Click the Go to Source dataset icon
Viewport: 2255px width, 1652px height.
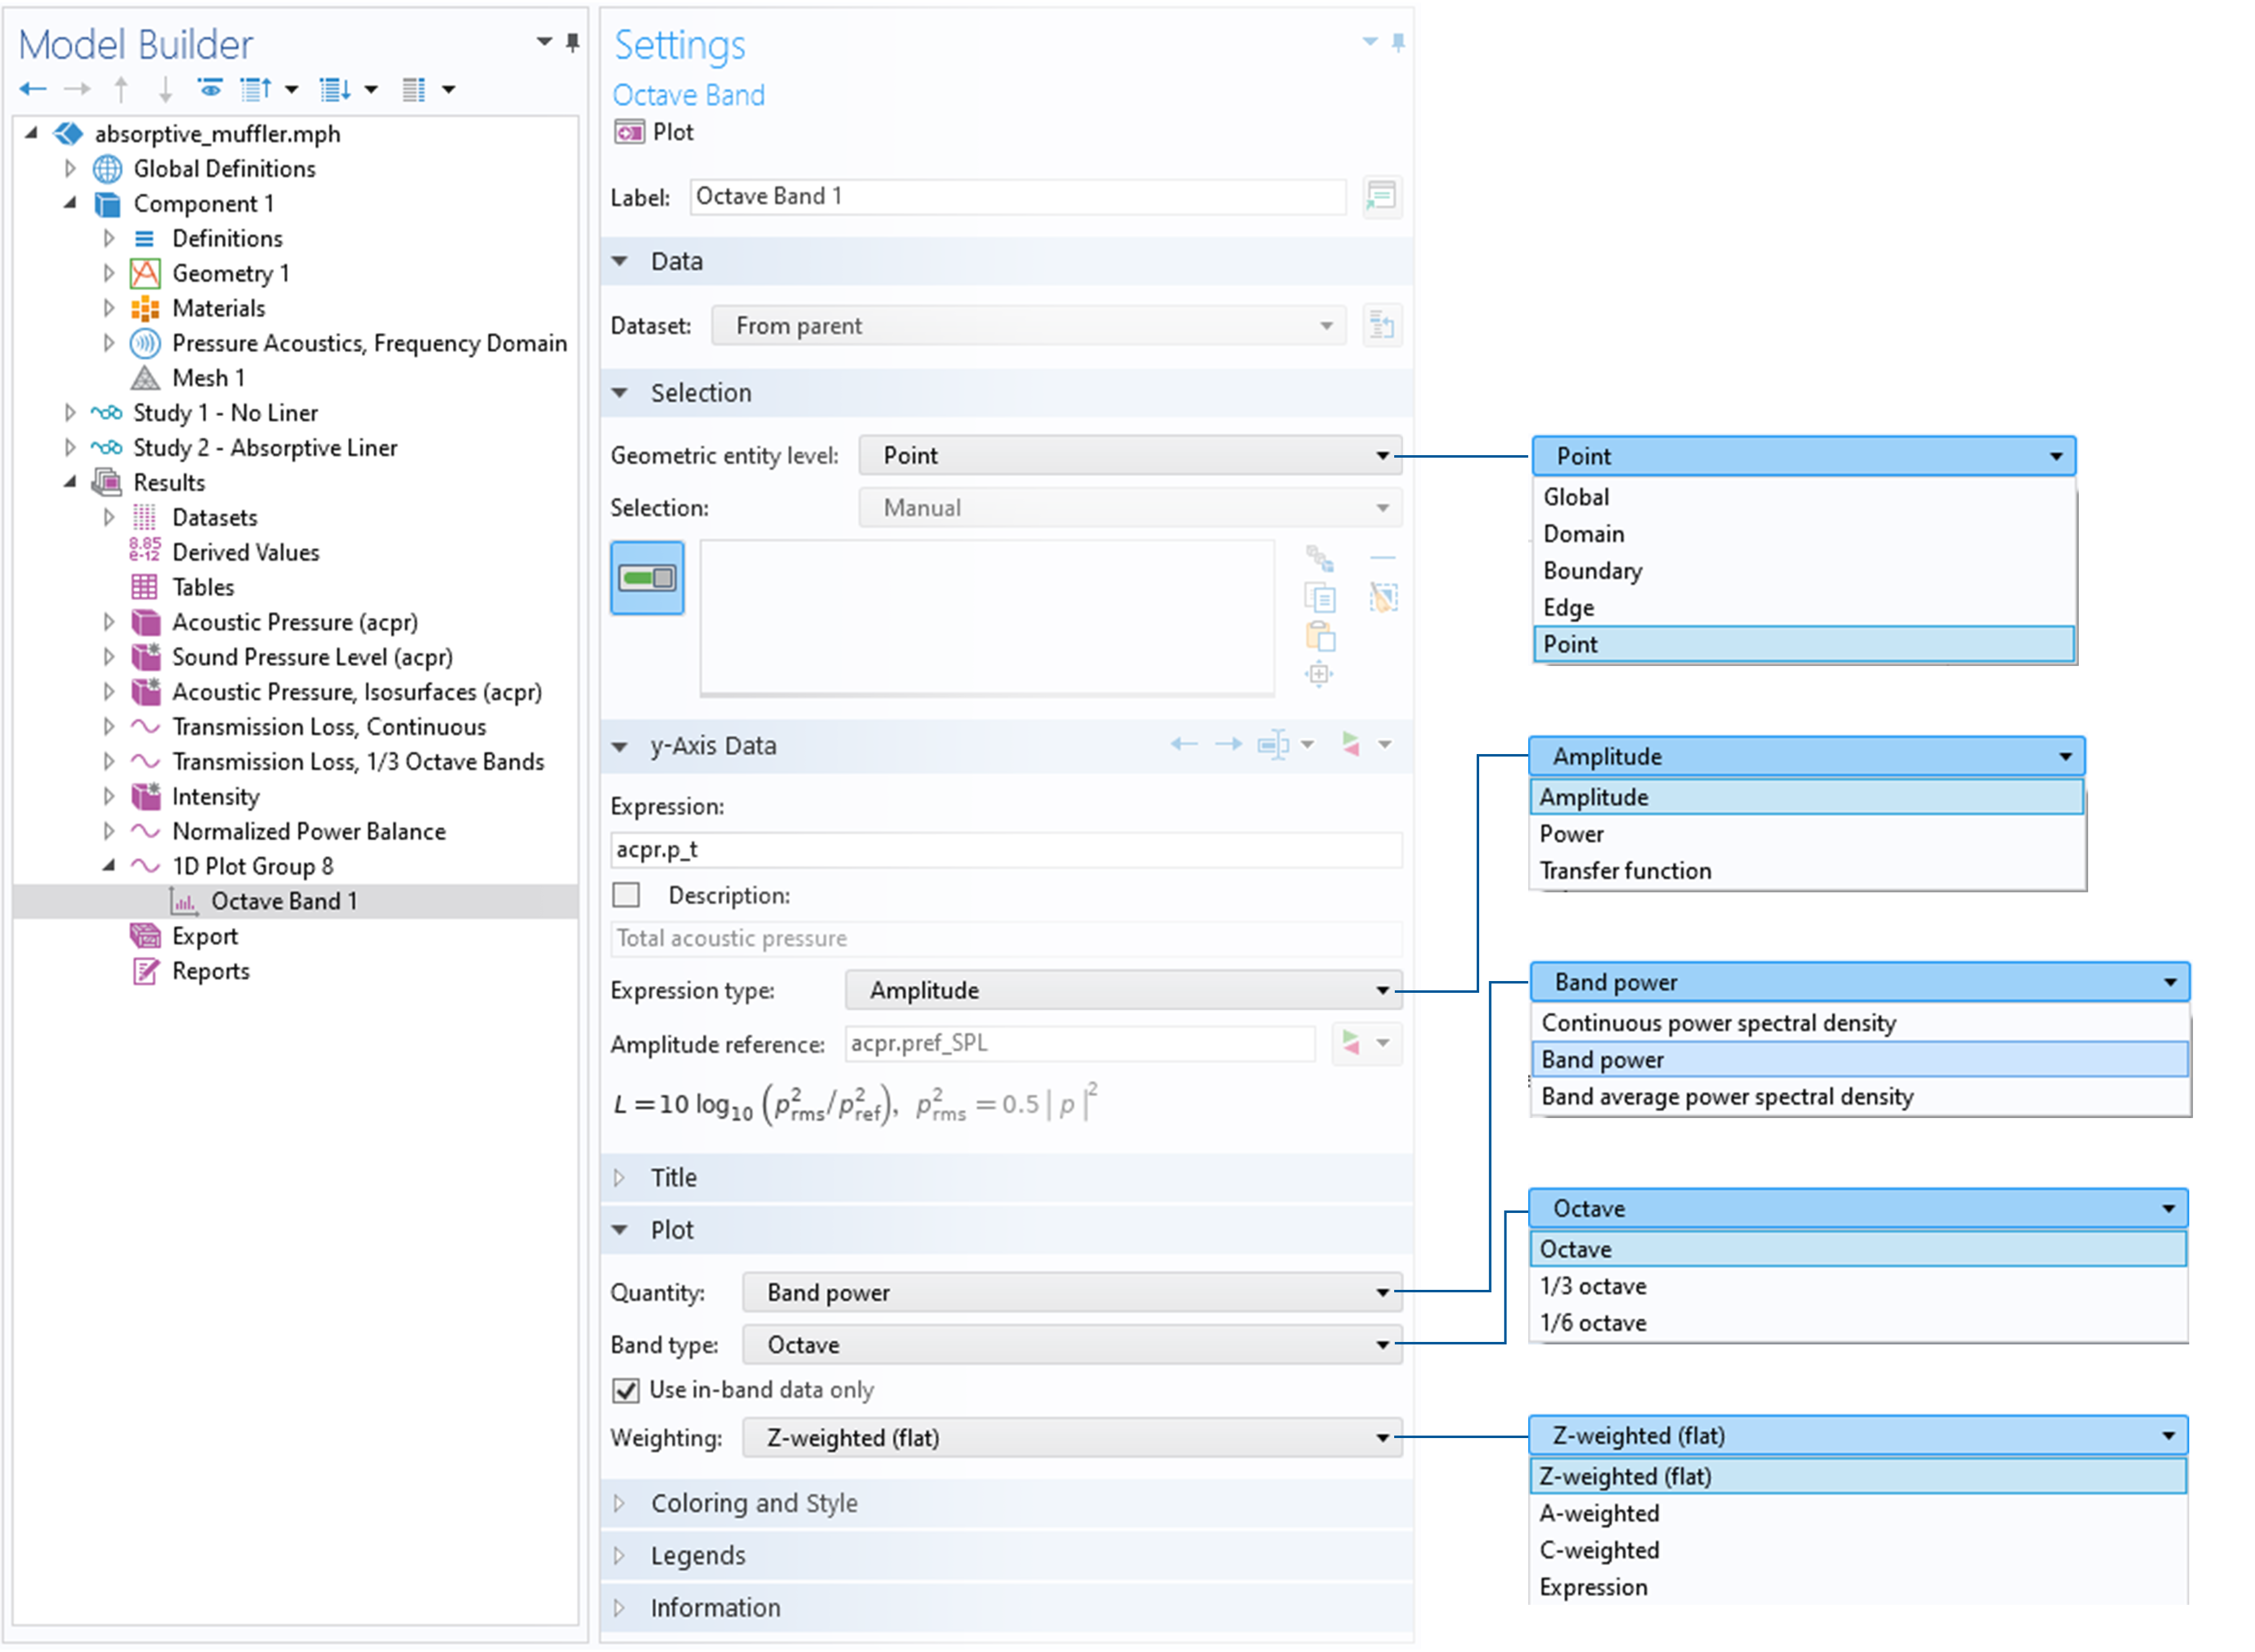(x=1381, y=326)
